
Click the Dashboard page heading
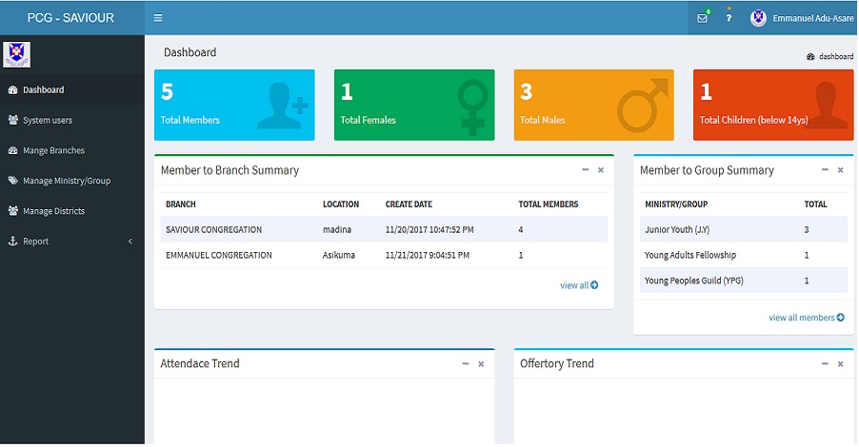(x=190, y=52)
